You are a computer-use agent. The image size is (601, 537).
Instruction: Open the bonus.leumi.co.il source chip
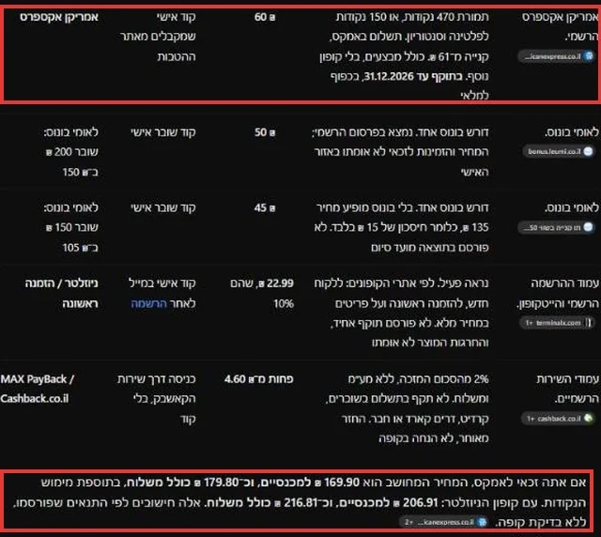pyautogui.click(x=559, y=151)
